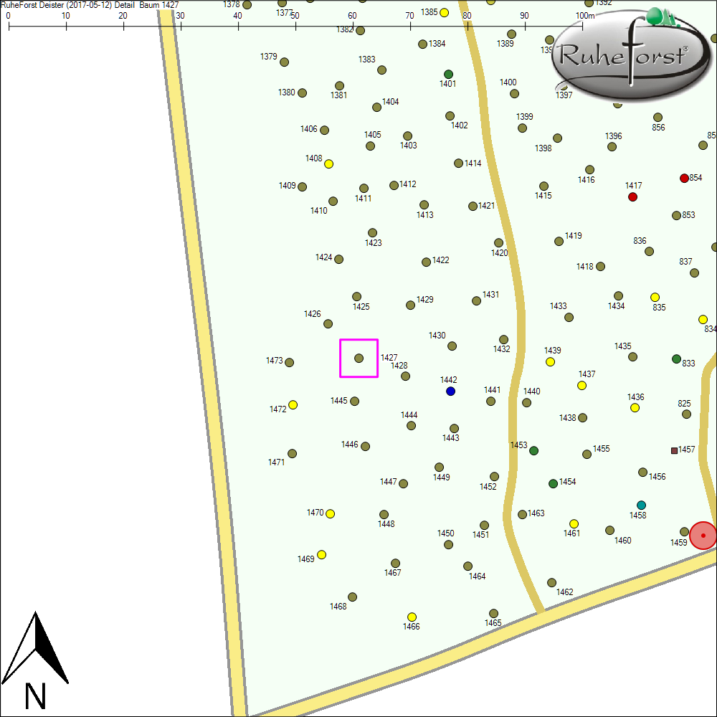Image resolution: width=717 pixels, height=717 pixels.
Task: Click the RuheForst logo
Action: [x=624, y=56]
